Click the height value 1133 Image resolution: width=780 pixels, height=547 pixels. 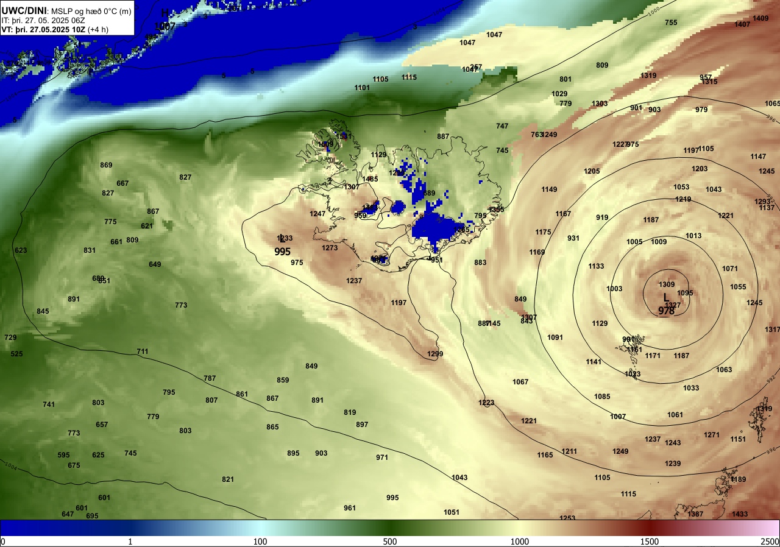coord(596,266)
